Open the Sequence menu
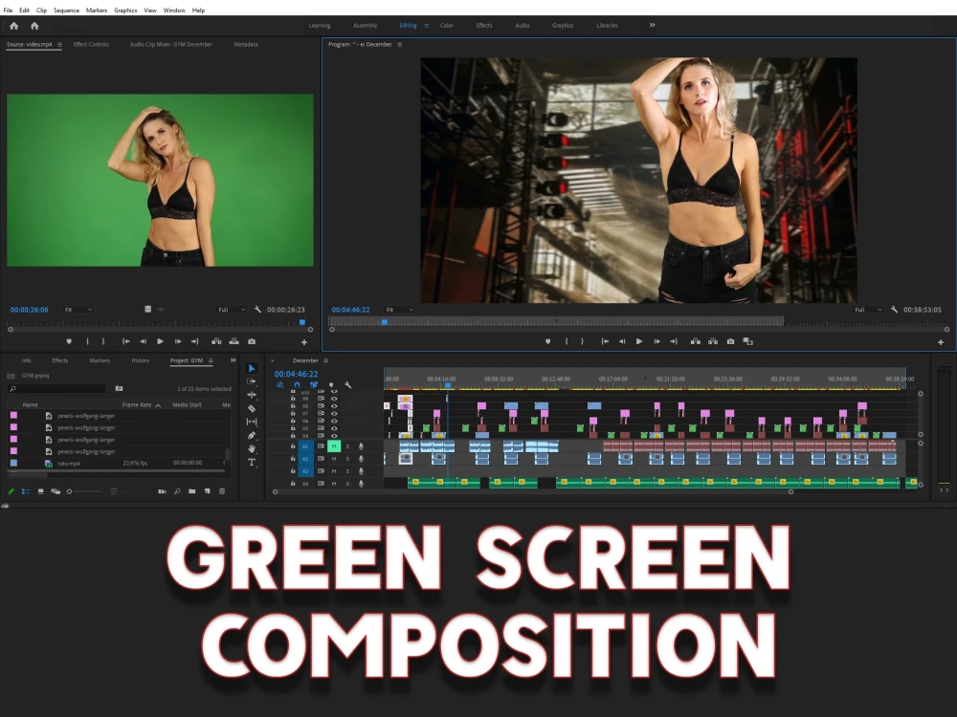Screen dimensions: 957x717 [x=66, y=10]
